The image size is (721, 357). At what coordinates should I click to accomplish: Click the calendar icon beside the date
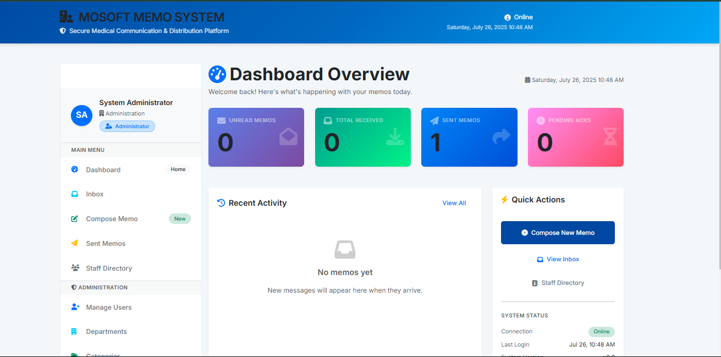point(527,80)
